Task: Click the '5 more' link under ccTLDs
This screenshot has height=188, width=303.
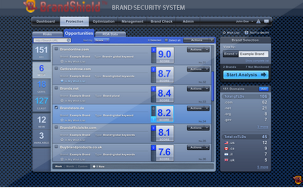Action: point(263,167)
